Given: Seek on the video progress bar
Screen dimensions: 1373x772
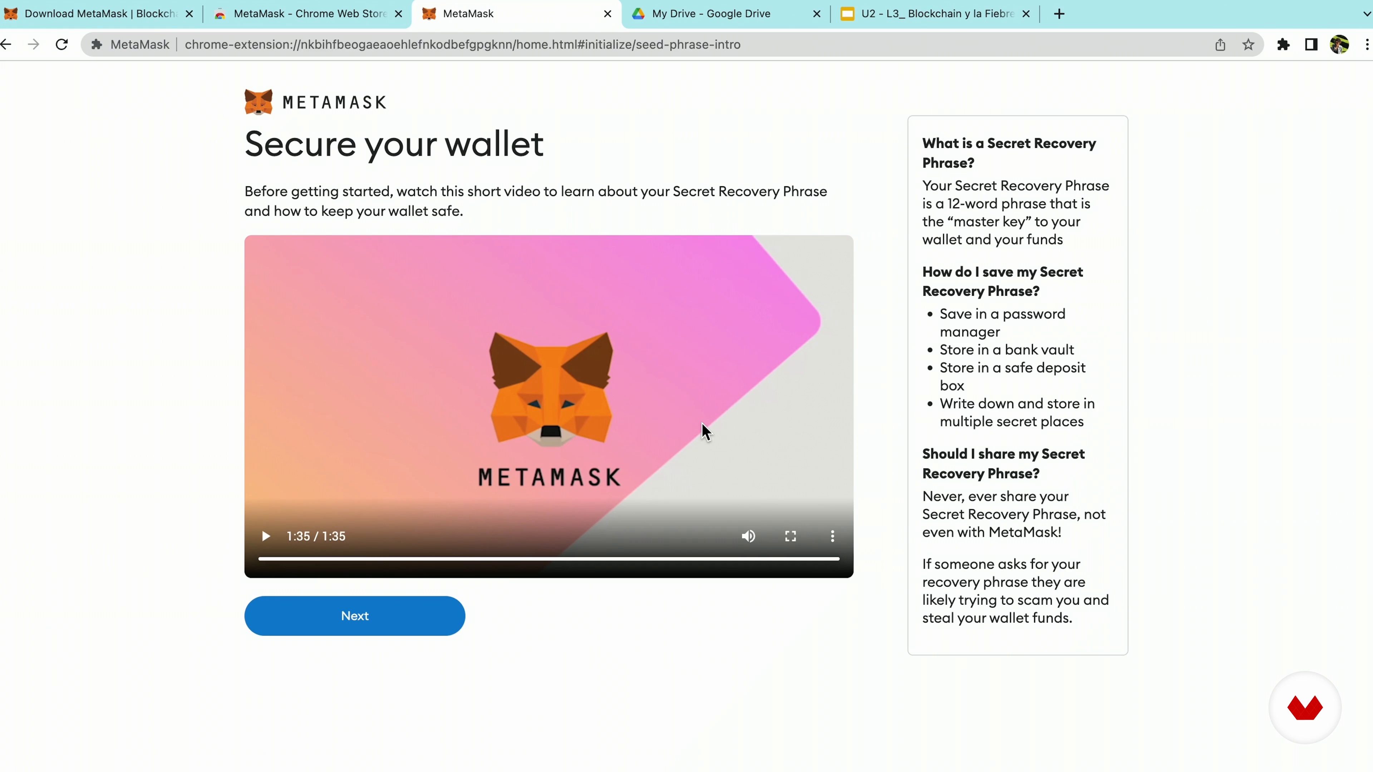Looking at the screenshot, I should click(549, 558).
